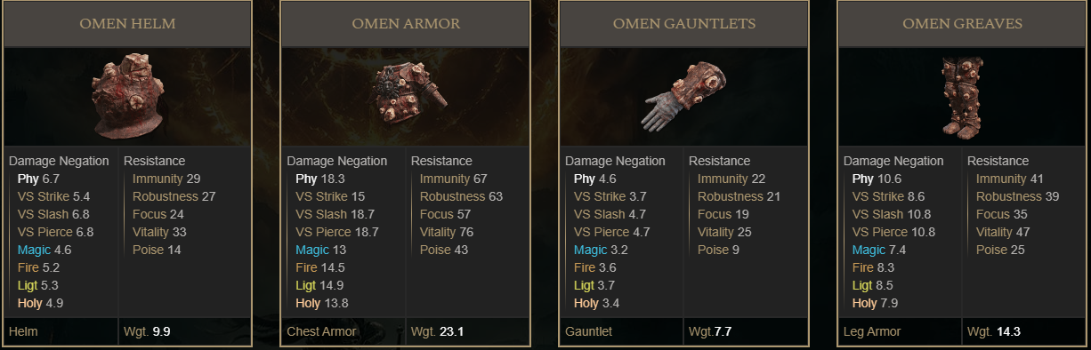This screenshot has height=350, width=1091.
Task: Click the Leg Armor type label
Action: point(872,331)
